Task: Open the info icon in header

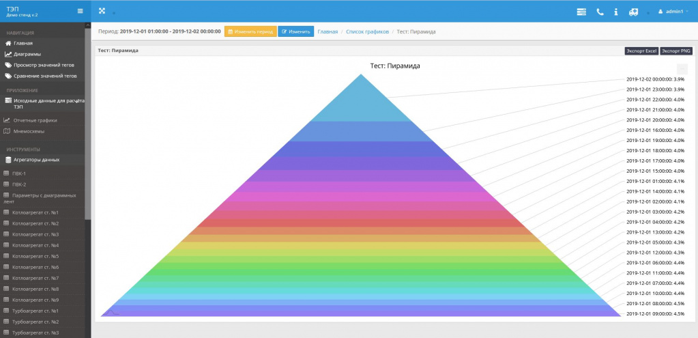Action: pyautogui.click(x=616, y=12)
